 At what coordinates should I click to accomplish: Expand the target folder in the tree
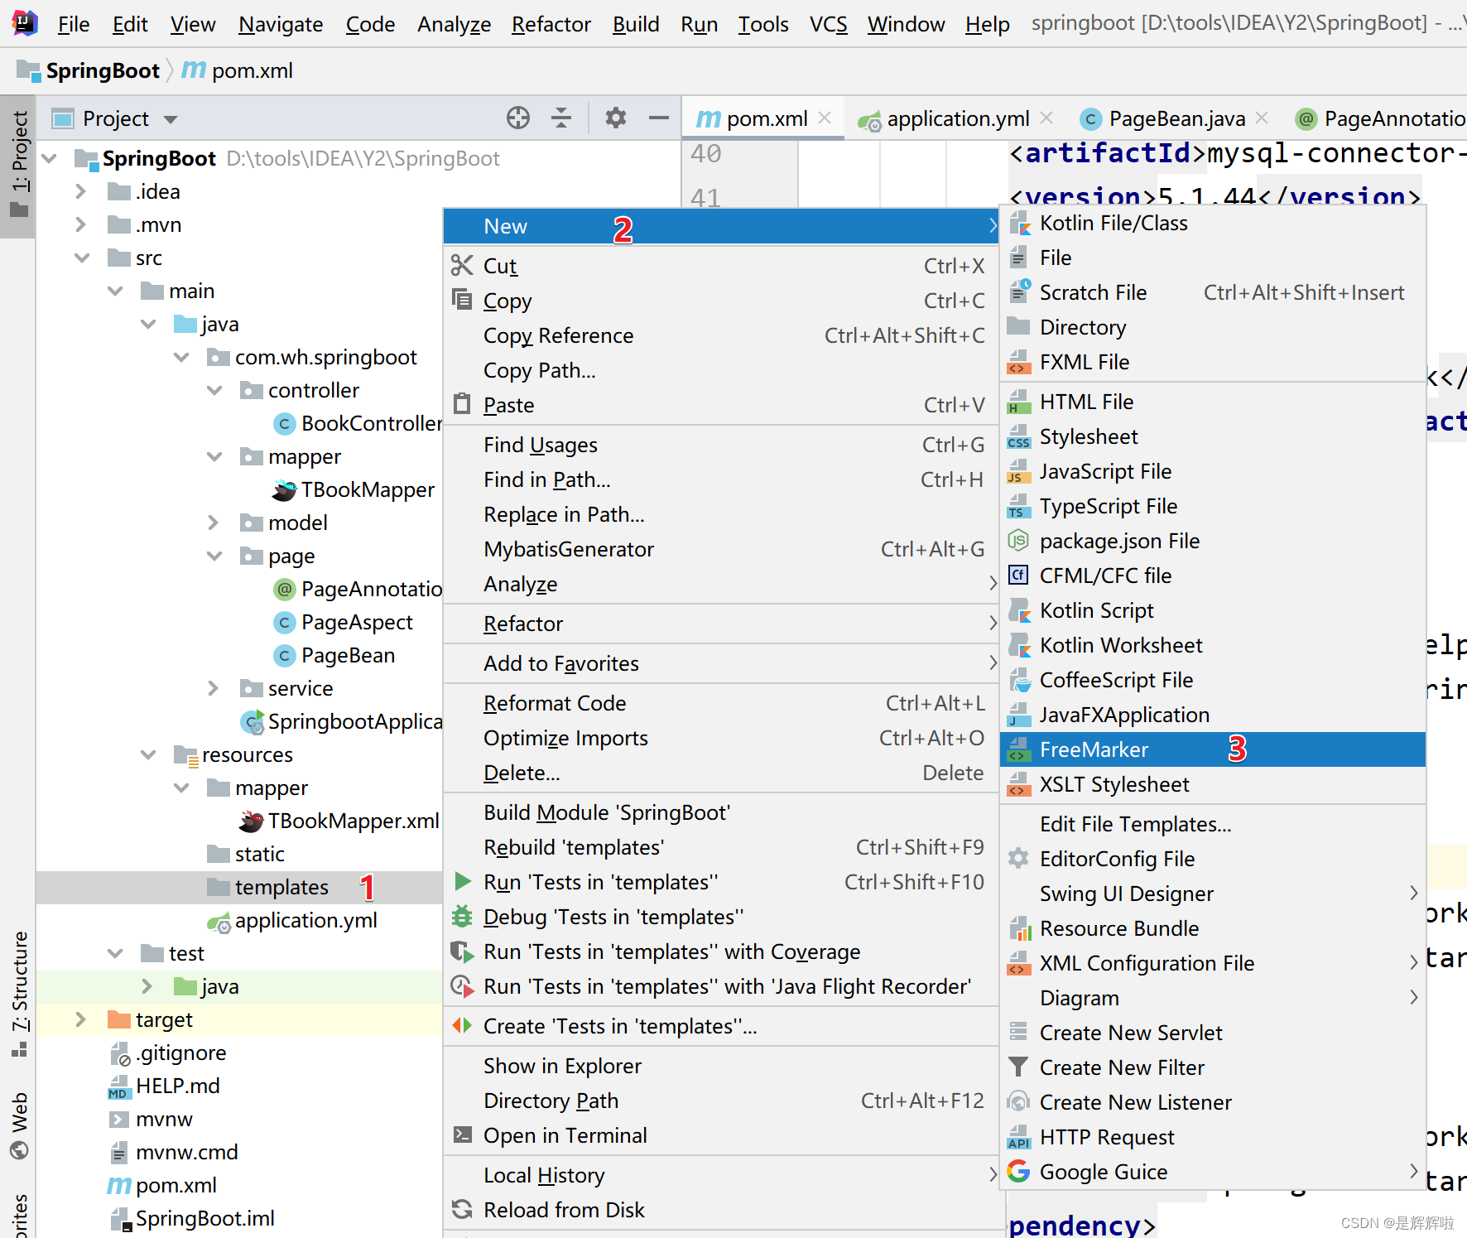pos(79,1019)
